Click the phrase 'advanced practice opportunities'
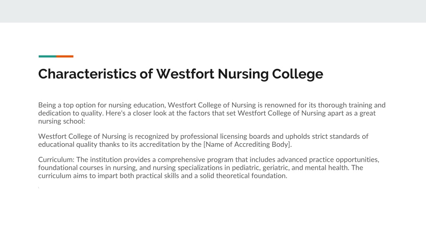 (x=327, y=160)
